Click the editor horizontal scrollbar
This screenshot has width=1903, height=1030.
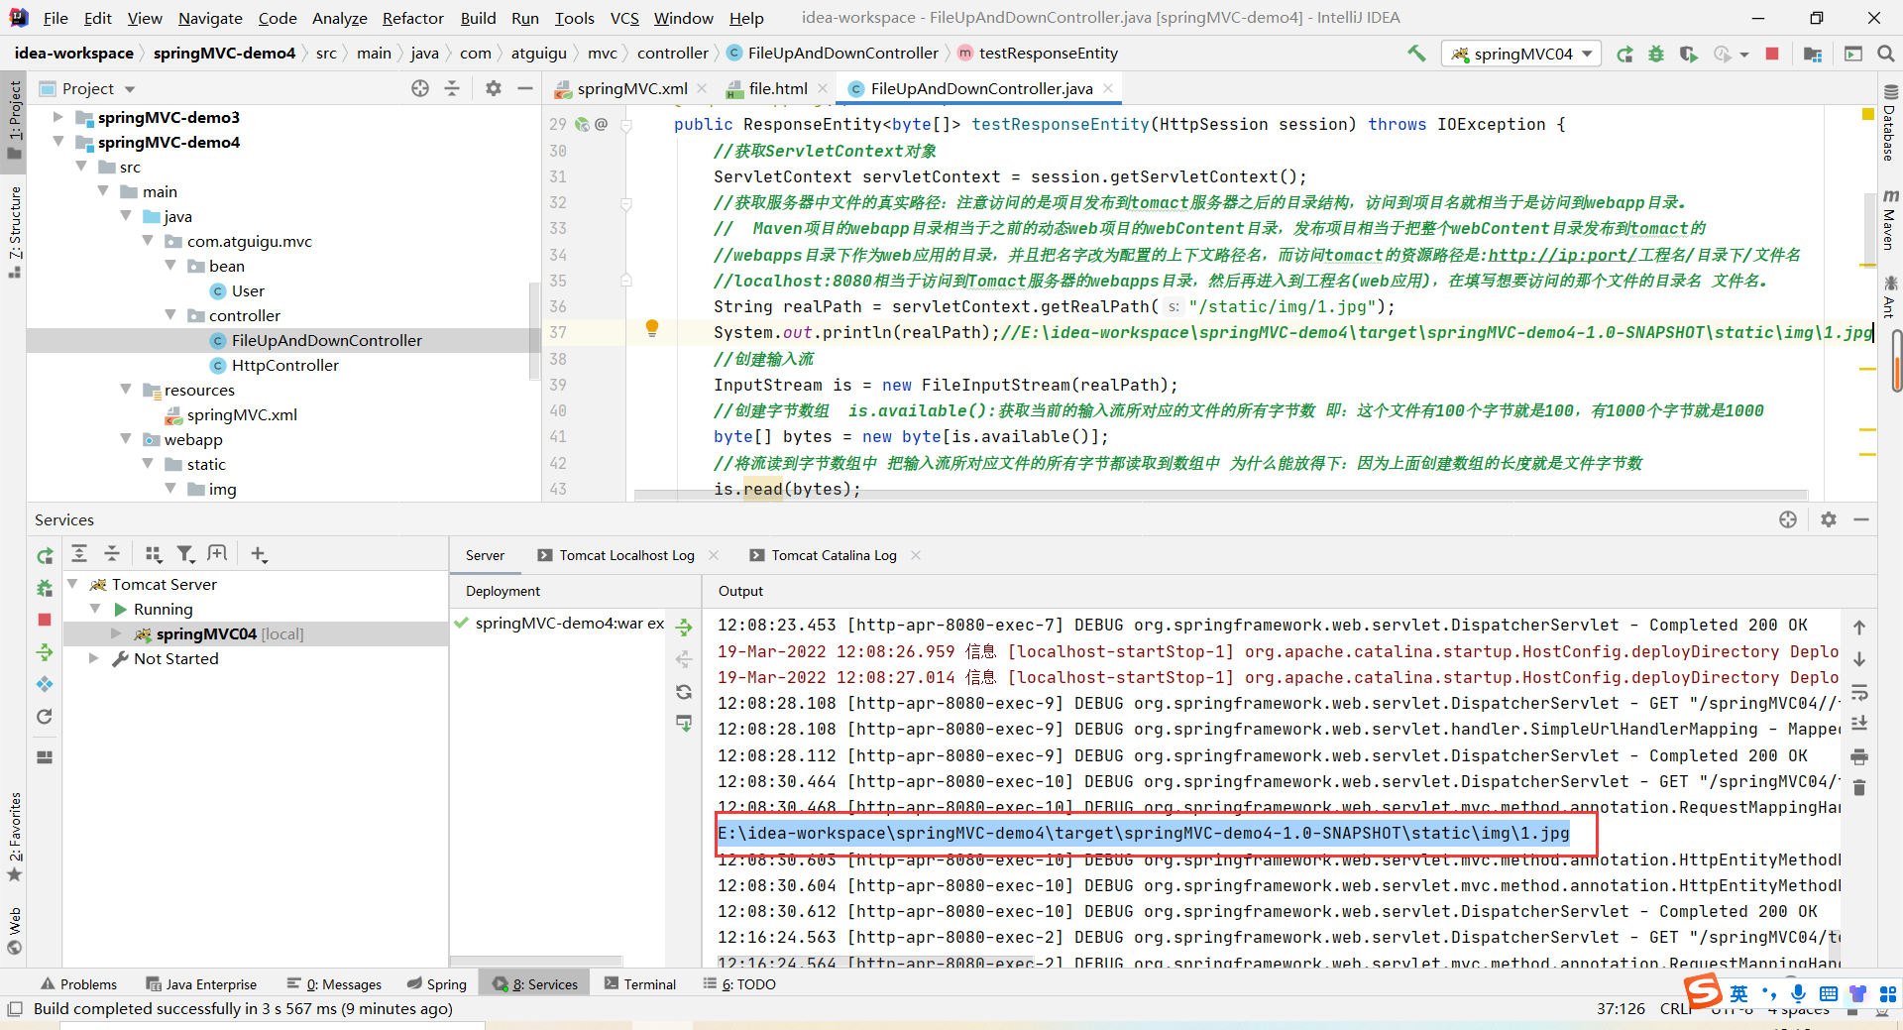point(1221,495)
